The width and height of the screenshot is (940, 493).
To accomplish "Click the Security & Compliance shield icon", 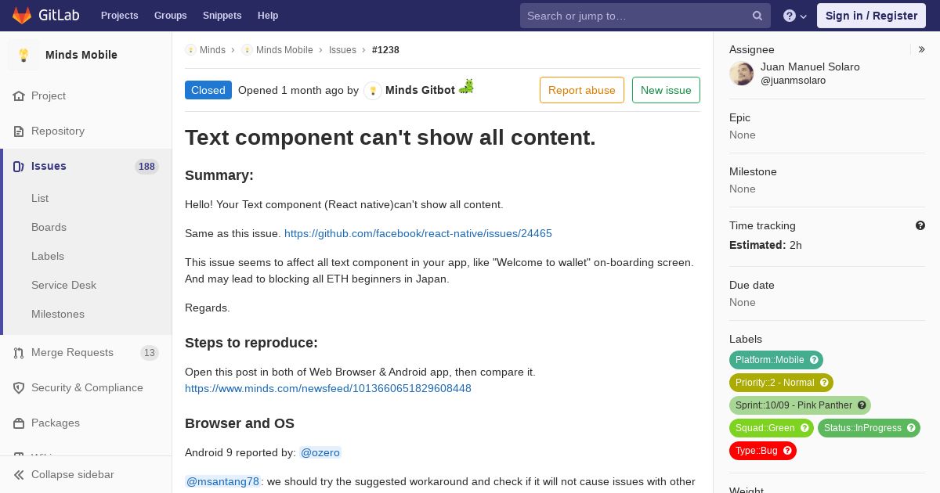I will click(19, 388).
